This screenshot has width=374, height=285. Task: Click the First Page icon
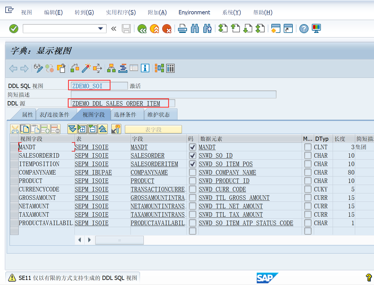pos(223,29)
